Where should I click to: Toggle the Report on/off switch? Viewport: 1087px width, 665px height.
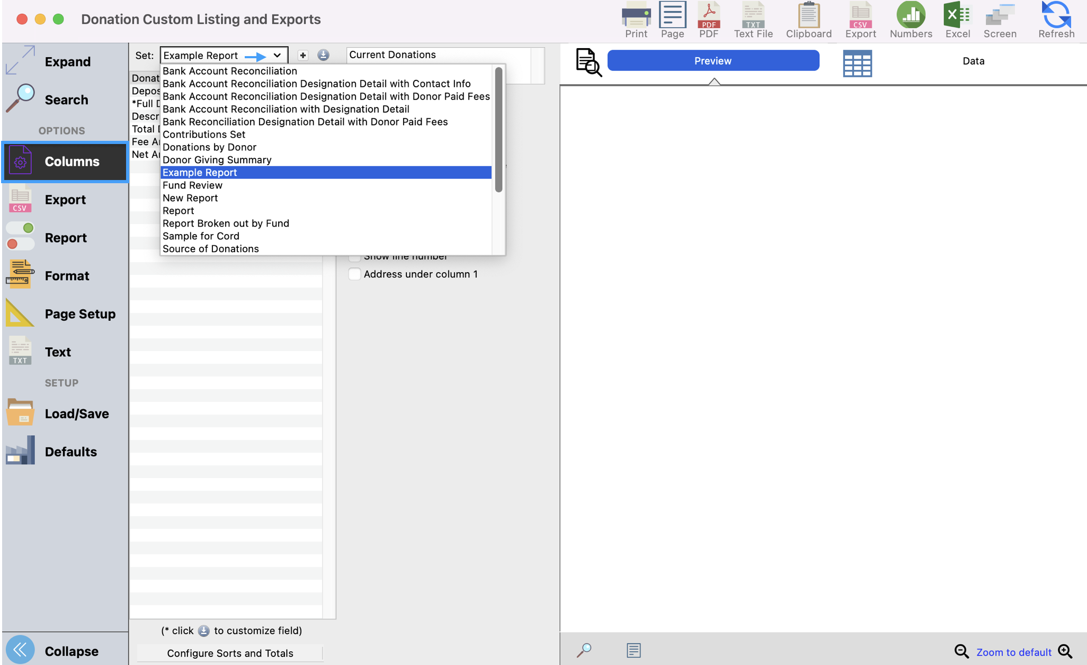[x=20, y=237]
